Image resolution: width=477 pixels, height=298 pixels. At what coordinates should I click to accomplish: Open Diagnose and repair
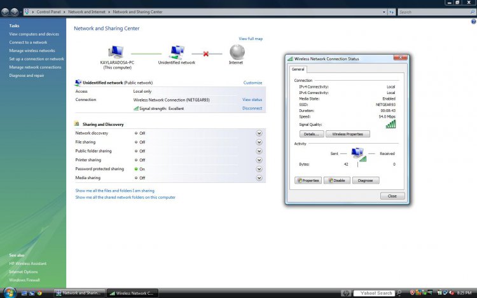click(27, 76)
